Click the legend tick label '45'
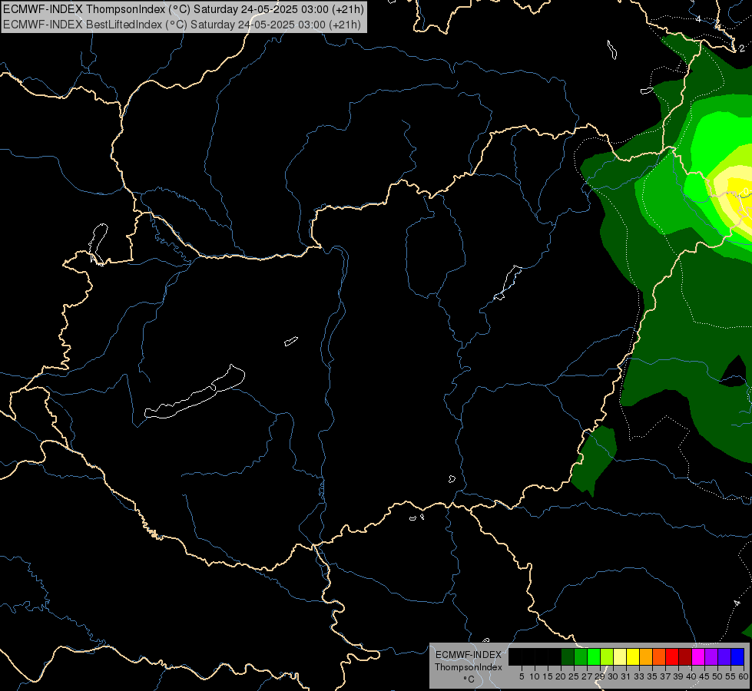 click(x=704, y=676)
